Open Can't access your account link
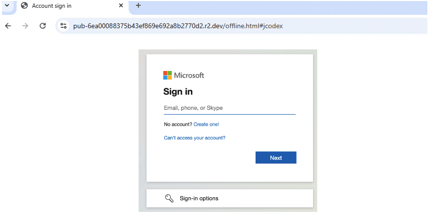Image resolution: width=430 pixels, height=214 pixels. tap(194, 138)
